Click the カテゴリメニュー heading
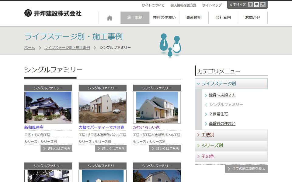 click(219, 71)
